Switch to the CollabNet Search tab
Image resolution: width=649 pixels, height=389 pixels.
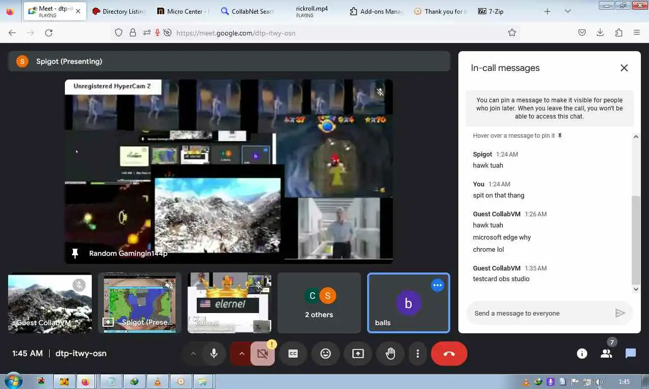pyautogui.click(x=247, y=11)
